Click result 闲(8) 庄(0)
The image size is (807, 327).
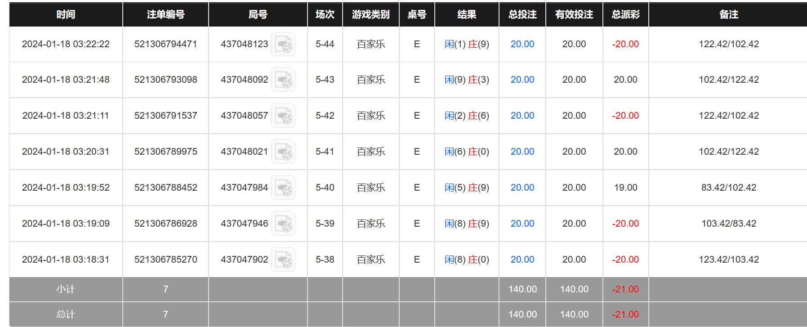467,260
